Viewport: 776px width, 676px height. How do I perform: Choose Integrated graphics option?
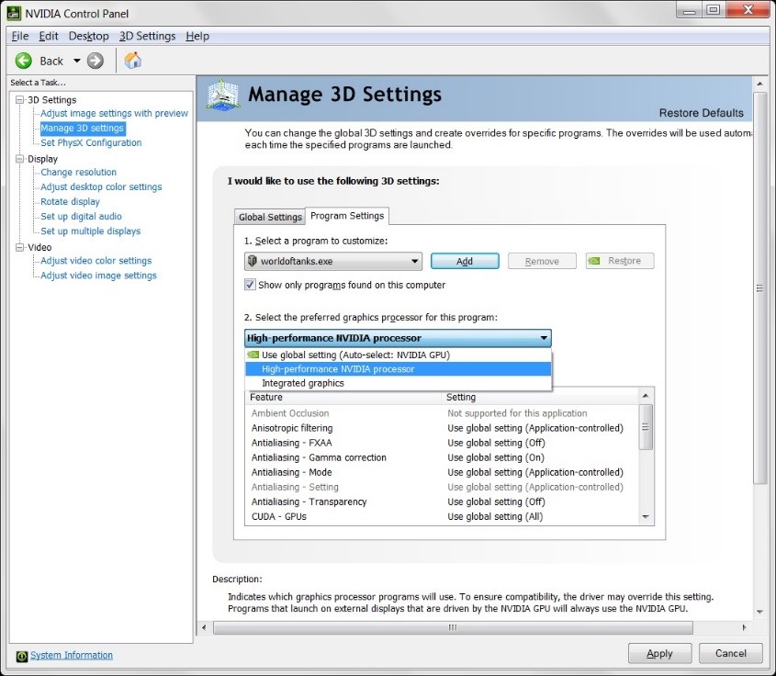coord(302,383)
